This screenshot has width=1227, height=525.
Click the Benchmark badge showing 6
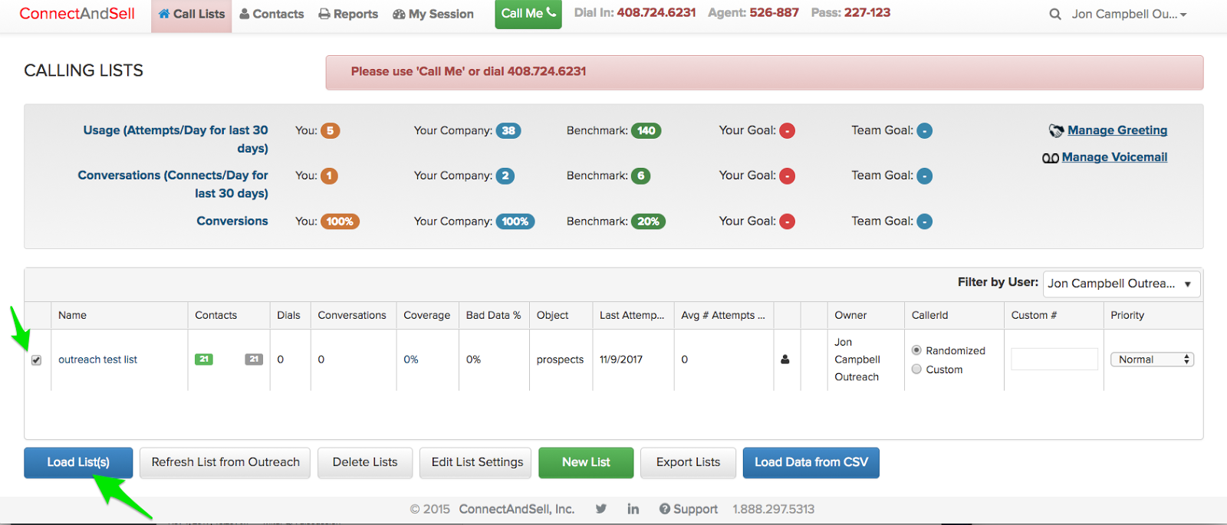pos(641,176)
